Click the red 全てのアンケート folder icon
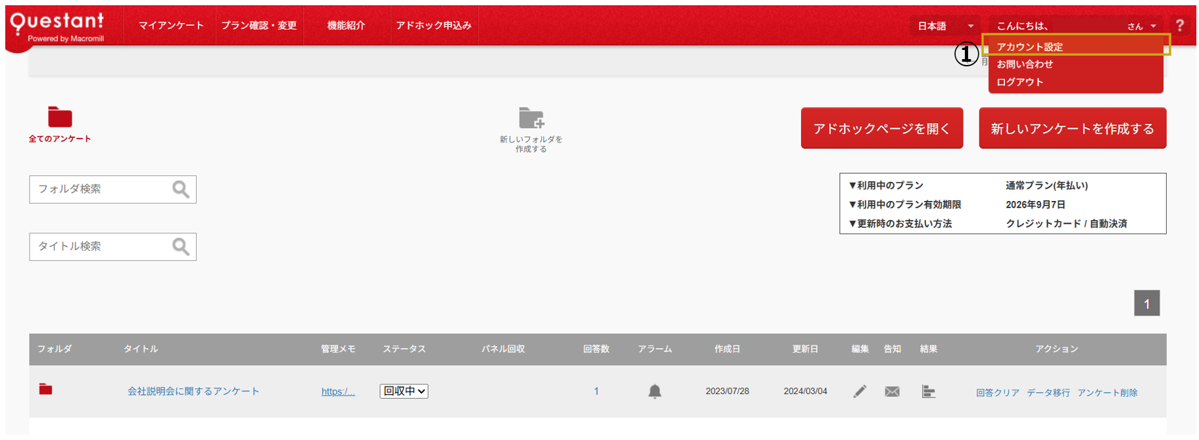The image size is (1199, 440). 60,118
